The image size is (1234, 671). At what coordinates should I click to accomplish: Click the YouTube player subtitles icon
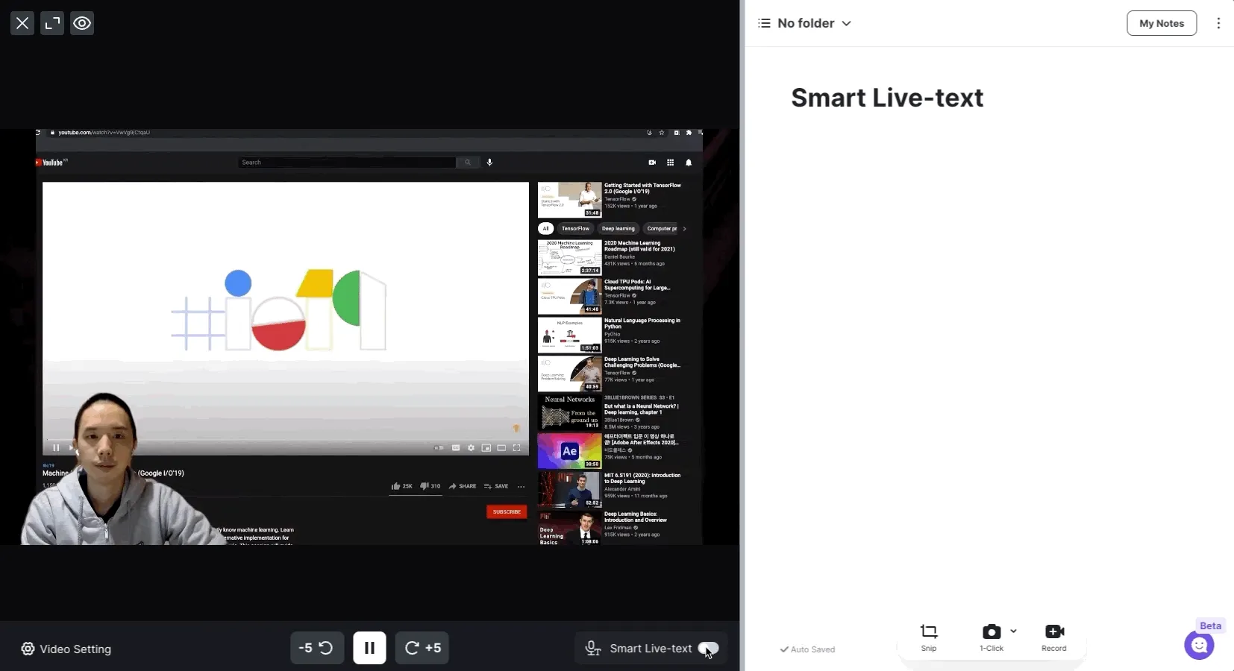[456, 448]
